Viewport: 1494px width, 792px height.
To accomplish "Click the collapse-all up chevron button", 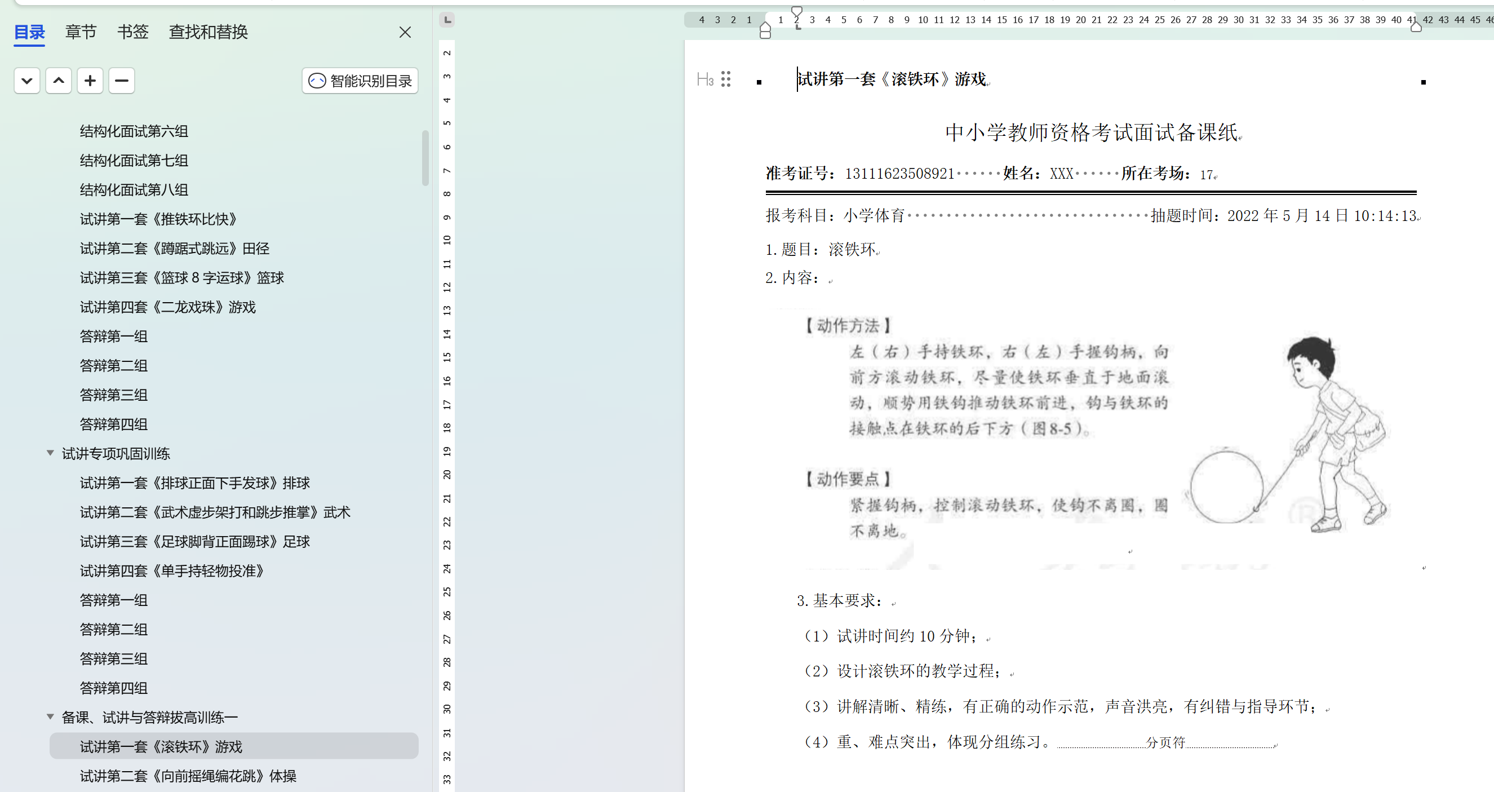I will pos(59,81).
